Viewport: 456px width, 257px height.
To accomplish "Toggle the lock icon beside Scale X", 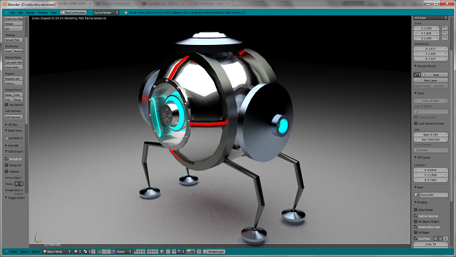I will 445,28.
